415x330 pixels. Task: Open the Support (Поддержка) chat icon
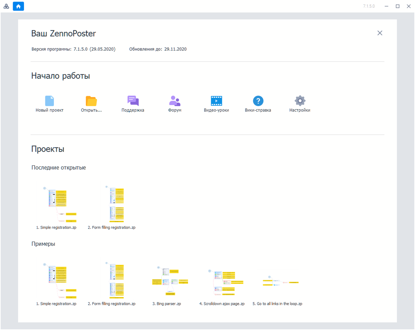133,101
